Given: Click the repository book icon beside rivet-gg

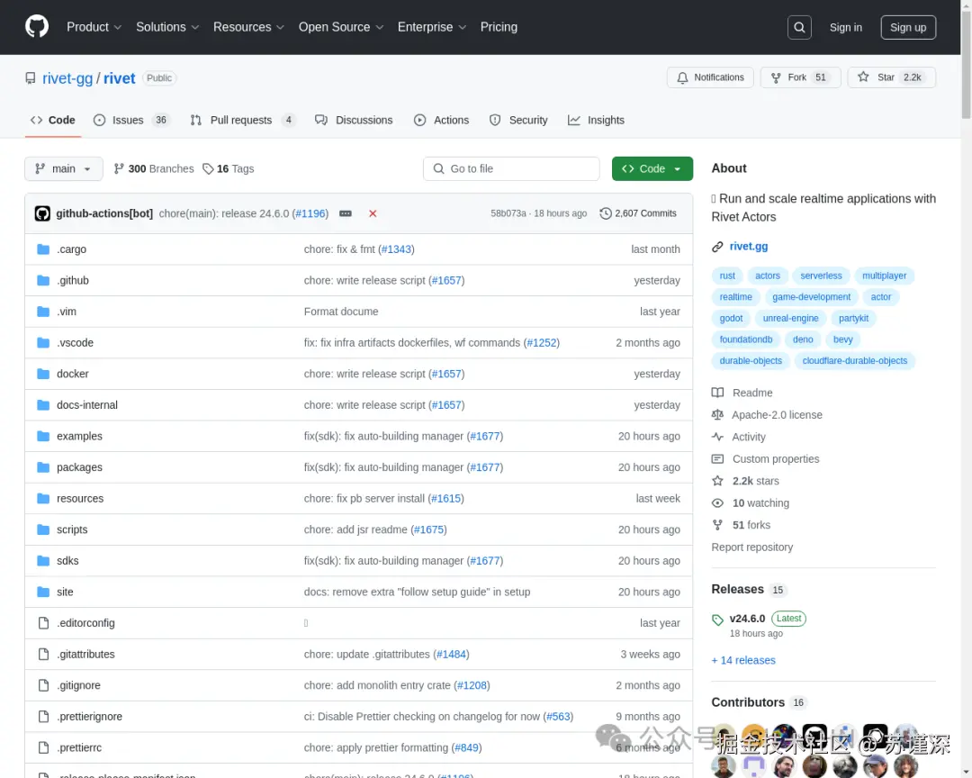Looking at the screenshot, I should [x=31, y=78].
